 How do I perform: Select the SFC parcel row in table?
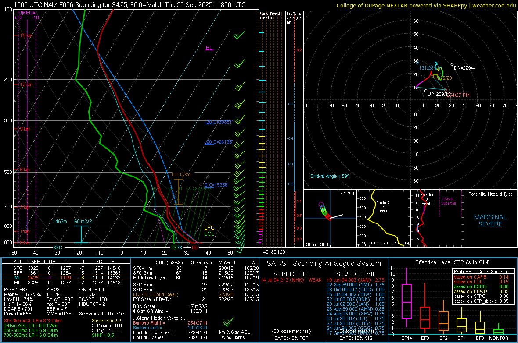(66, 268)
